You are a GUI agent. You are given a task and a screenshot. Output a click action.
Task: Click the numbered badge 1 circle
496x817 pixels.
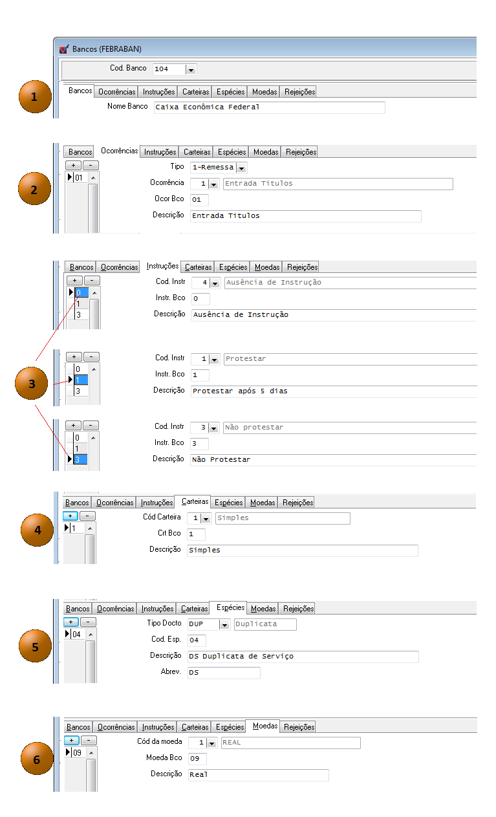click(x=34, y=97)
